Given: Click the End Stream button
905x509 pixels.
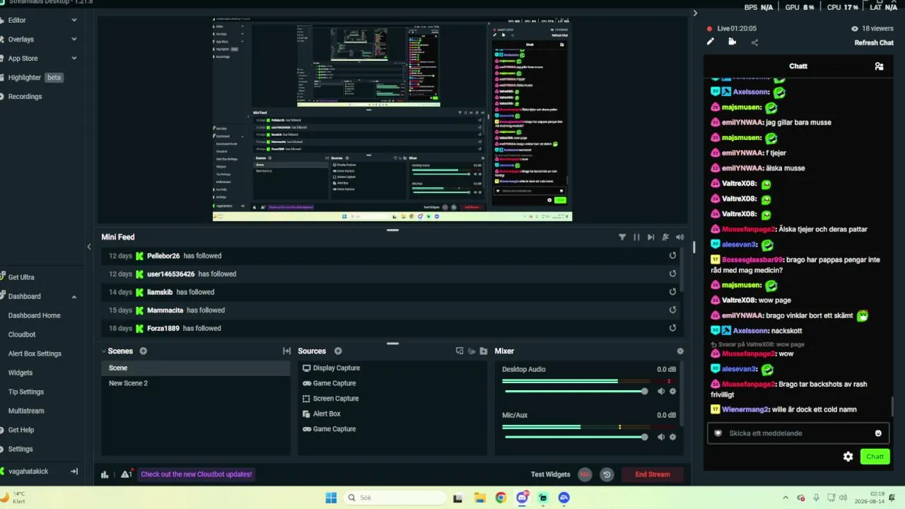Looking at the screenshot, I should click(x=653, y=474).
